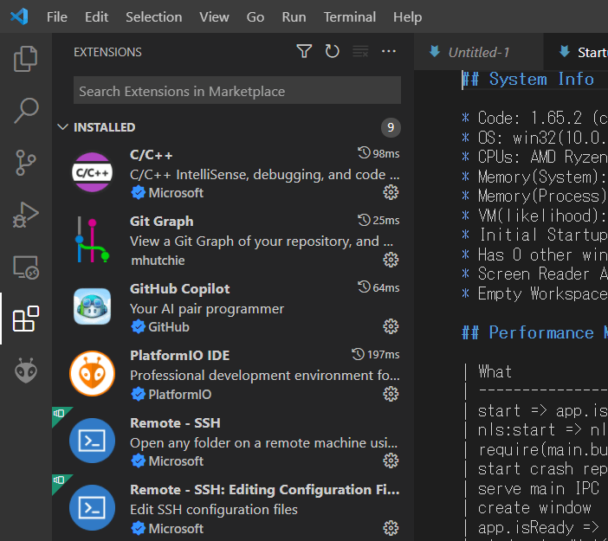608x541 pixels.
Task: Open manage gear for GitHub Copilot
Action: [x=391, y=326]
